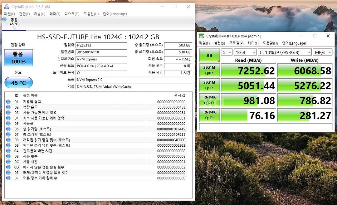Click the SEQ1M Q8T1 write result 6068.58
The width and height of the screenshot is (337, 205).
tap(305, 70)
